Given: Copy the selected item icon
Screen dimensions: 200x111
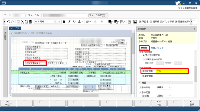Looking at the screenshot, I should pyautogui.click(x=26, y=22).
